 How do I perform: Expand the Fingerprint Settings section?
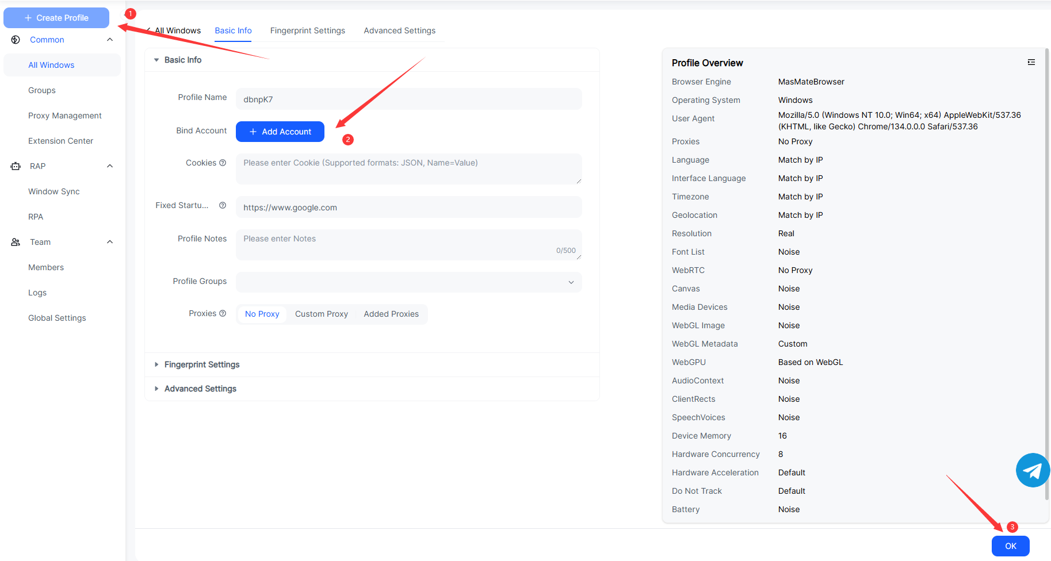201,364
